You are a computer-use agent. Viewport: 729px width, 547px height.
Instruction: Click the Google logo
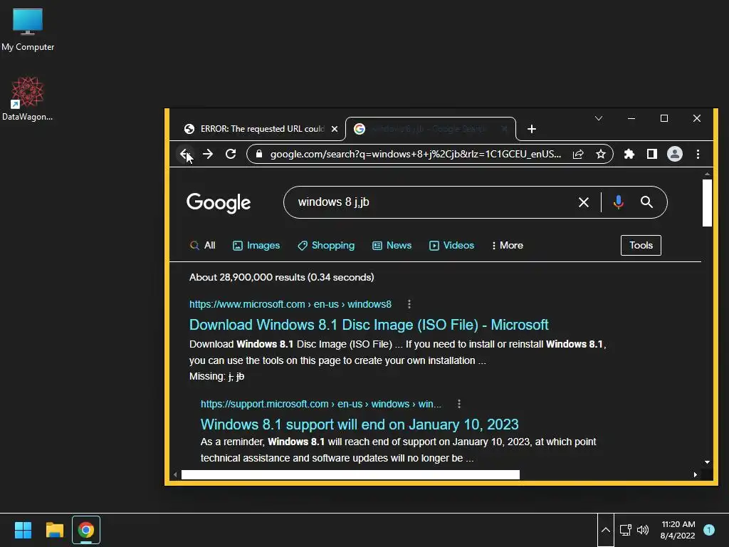pyautogui.click(x=219, y=203)
